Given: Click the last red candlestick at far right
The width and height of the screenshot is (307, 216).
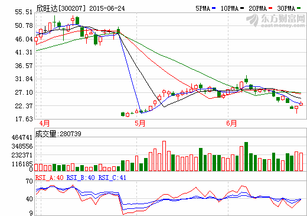Looking at the screenshot, I should (301, 104).
